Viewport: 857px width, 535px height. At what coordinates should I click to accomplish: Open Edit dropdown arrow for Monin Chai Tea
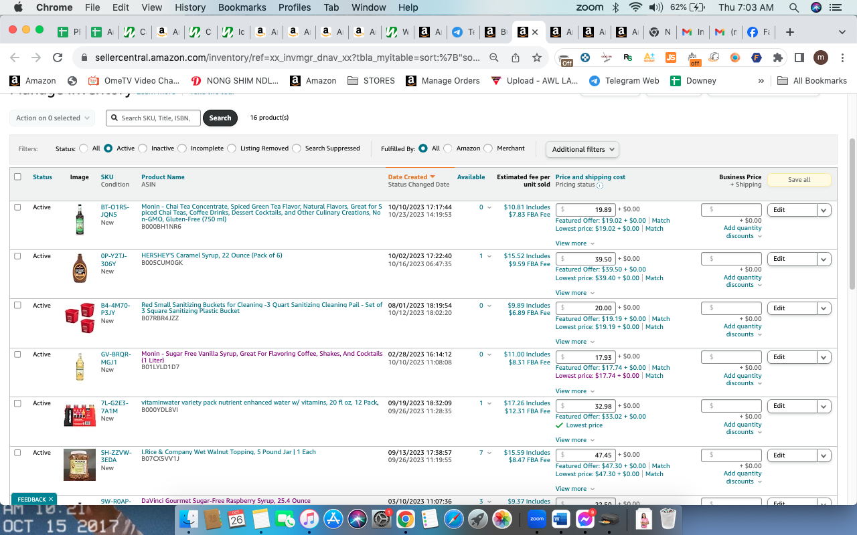pyautogui.click(x=824, y=210)
